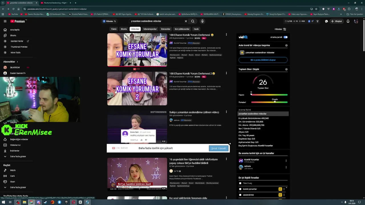This screenshot has height=205, width=365.
Task: Click help icon next to 'Toplam Skor: Düşük'
Action: coord(286,69)
